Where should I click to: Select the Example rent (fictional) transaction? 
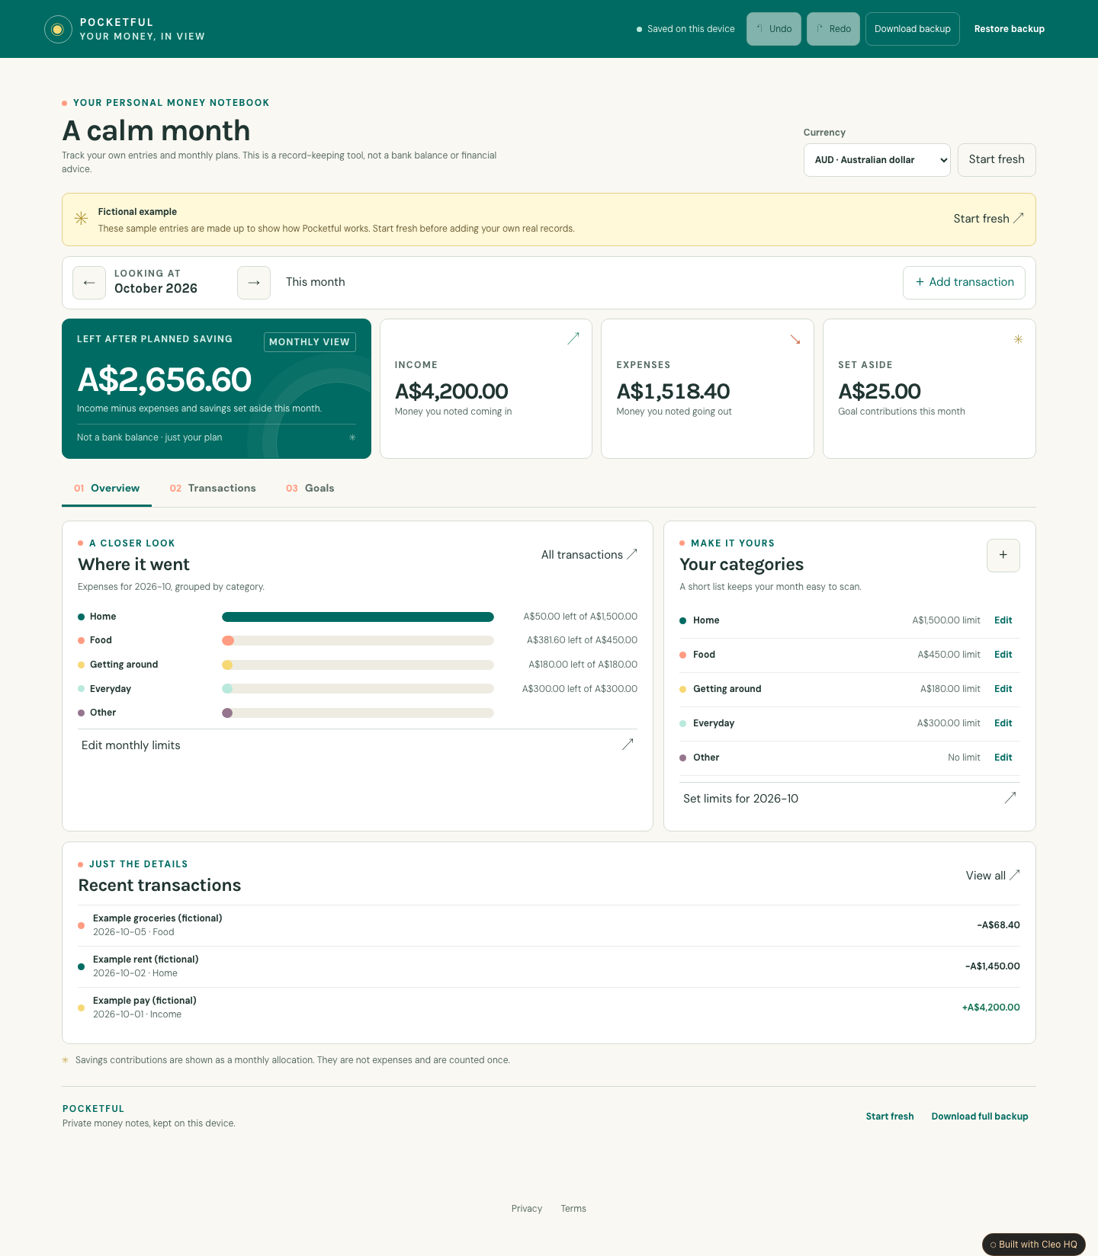[x=549, y=966]
